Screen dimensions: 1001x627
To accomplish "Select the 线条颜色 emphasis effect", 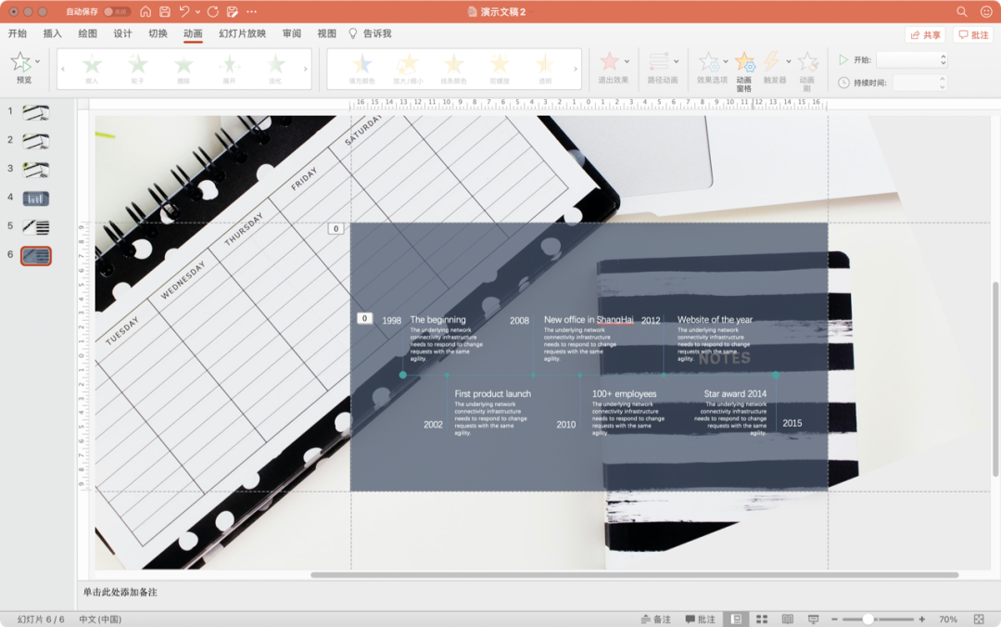I will pos(454,69).
